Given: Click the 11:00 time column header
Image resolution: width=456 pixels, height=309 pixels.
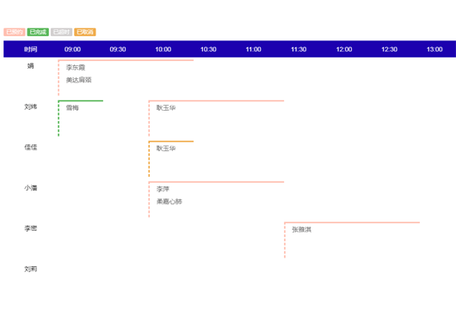Looking at the screenshot, I should click(x=254, y=49).
